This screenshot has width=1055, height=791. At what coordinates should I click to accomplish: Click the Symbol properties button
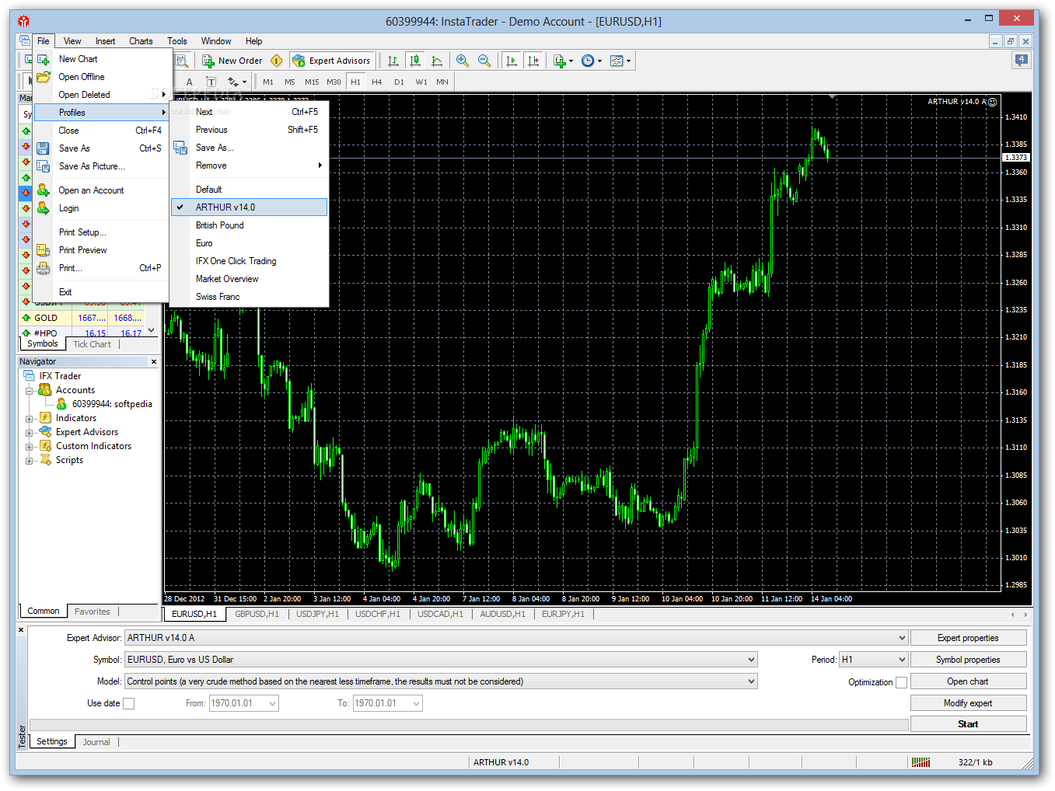coord(968,660)
